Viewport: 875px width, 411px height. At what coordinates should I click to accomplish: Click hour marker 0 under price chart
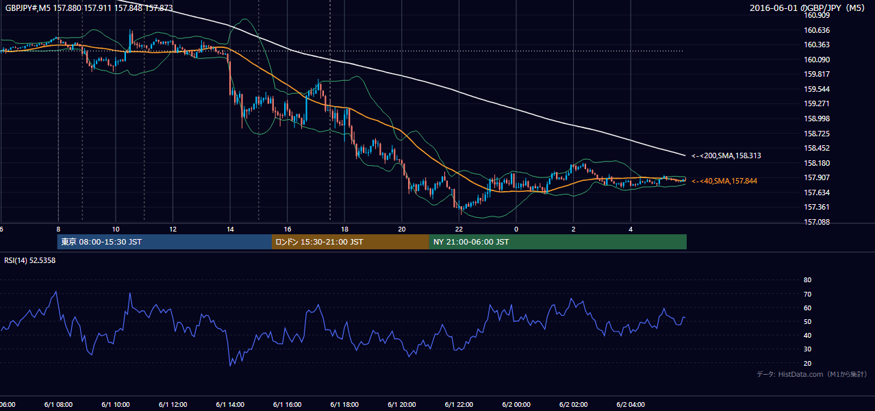[516, 229]
